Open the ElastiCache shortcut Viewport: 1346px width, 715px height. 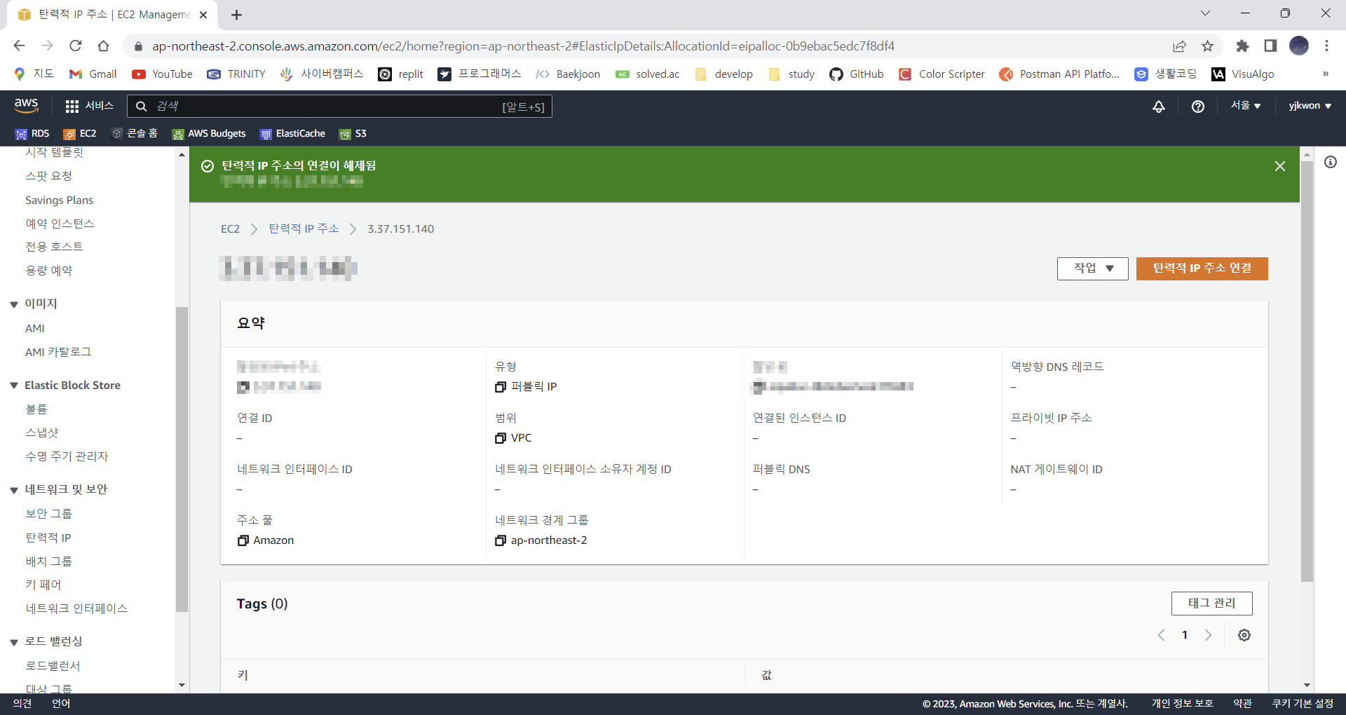[292, 133]
